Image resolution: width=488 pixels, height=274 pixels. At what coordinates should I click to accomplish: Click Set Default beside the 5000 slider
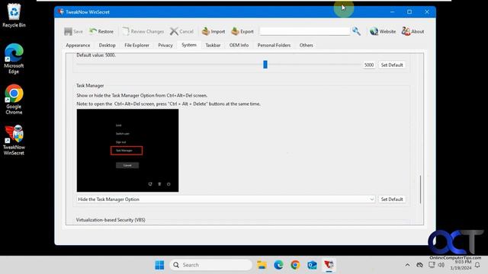[392, 65]
